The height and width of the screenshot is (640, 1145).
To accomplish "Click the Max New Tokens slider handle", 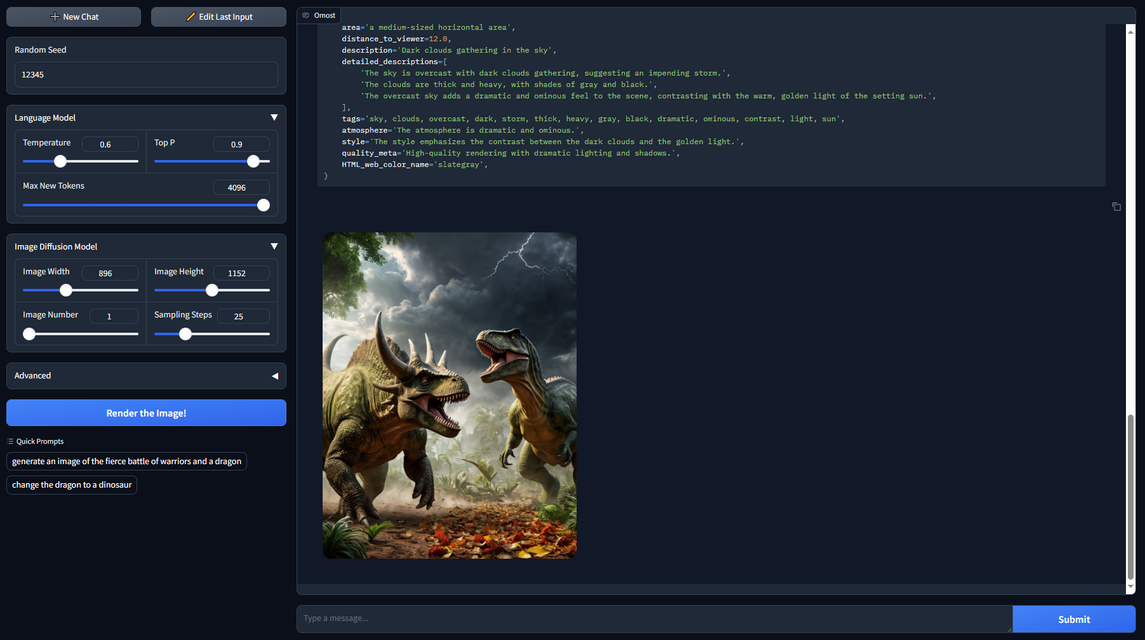I will point(264,205).
